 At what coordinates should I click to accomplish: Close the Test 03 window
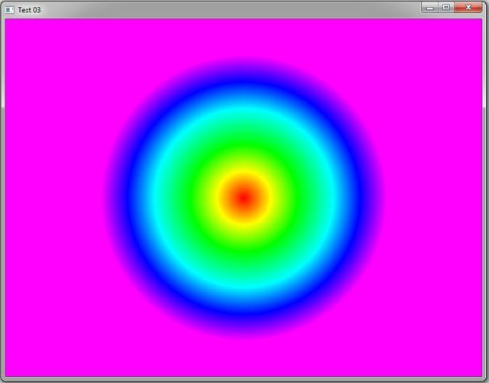(x=468, y=8)
